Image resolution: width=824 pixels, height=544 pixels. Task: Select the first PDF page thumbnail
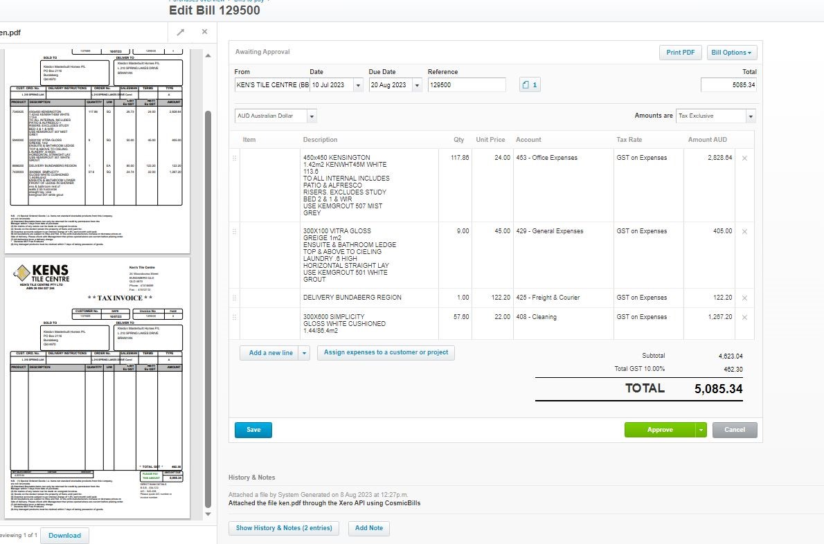(97, 152)
